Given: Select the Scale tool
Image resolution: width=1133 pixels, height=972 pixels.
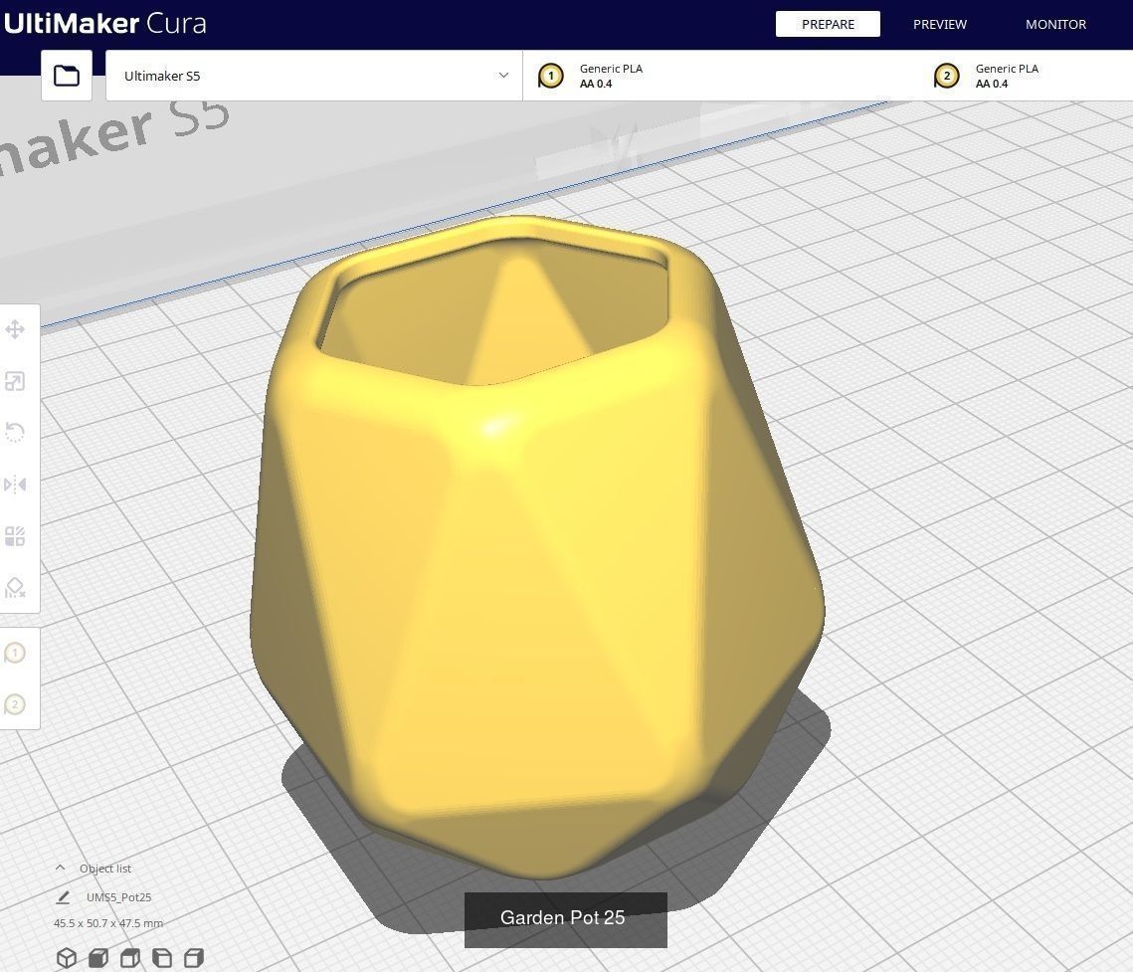Looking at the screenshot, I should click(x=15, y=381).
